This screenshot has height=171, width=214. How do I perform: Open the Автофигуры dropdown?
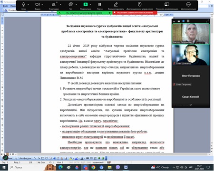[26, 158]
